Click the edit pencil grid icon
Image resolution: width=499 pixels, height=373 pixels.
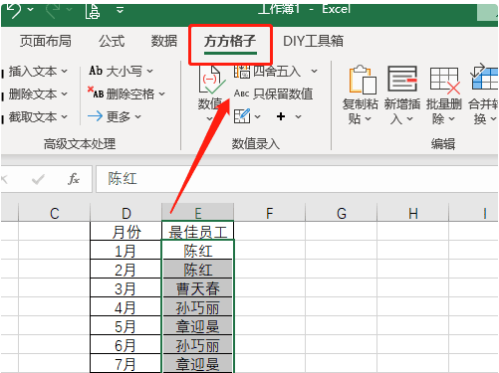[x=242, y=116]
